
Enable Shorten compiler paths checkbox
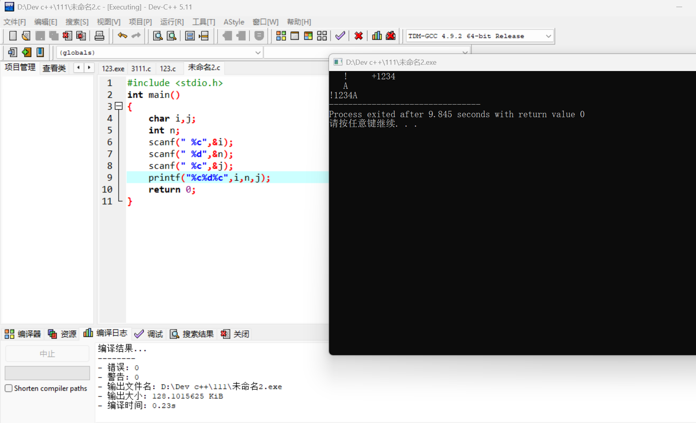tap(9, 388)
